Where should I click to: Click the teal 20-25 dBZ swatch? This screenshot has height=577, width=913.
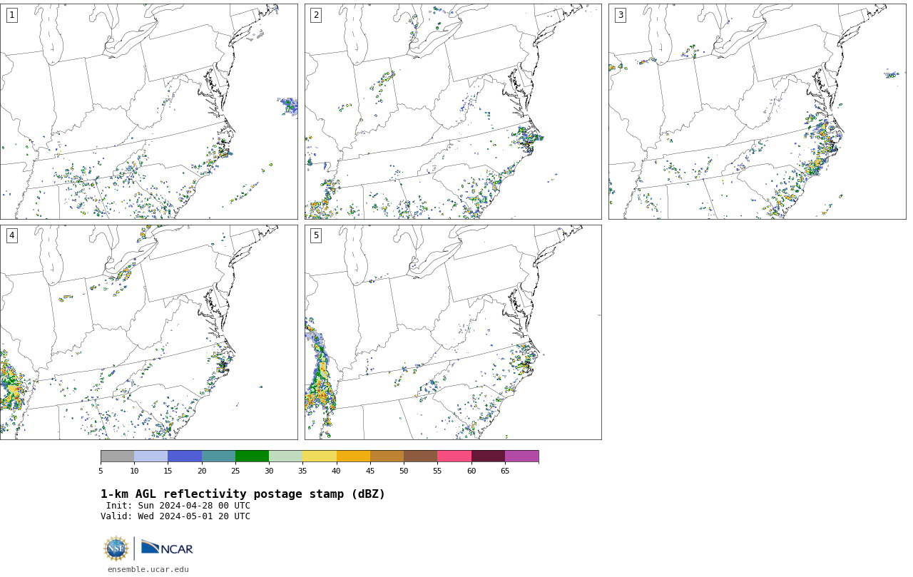click(218, 456)
